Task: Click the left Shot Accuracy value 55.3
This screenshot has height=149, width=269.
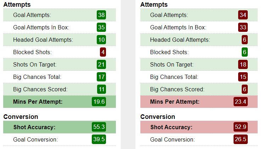Action: [99, 127]
